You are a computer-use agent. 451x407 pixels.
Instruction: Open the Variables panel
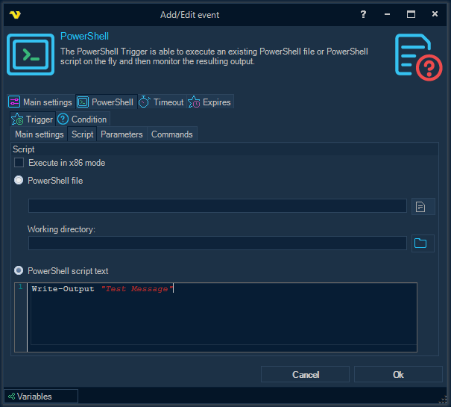40,397
